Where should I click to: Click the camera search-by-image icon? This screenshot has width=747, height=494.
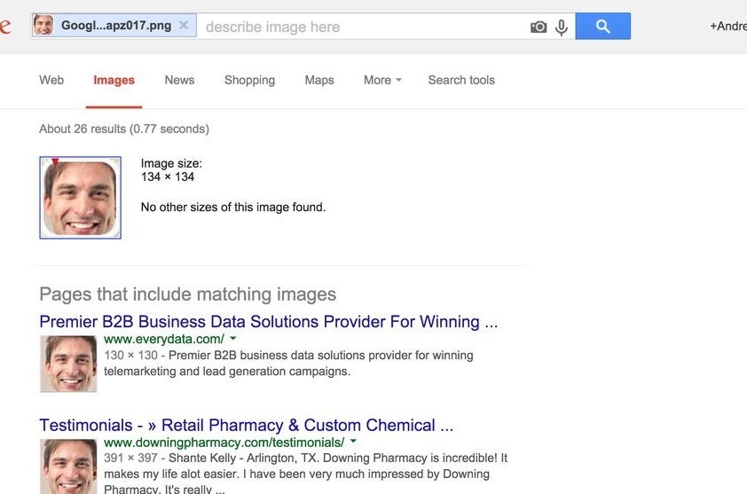(539, 27)
